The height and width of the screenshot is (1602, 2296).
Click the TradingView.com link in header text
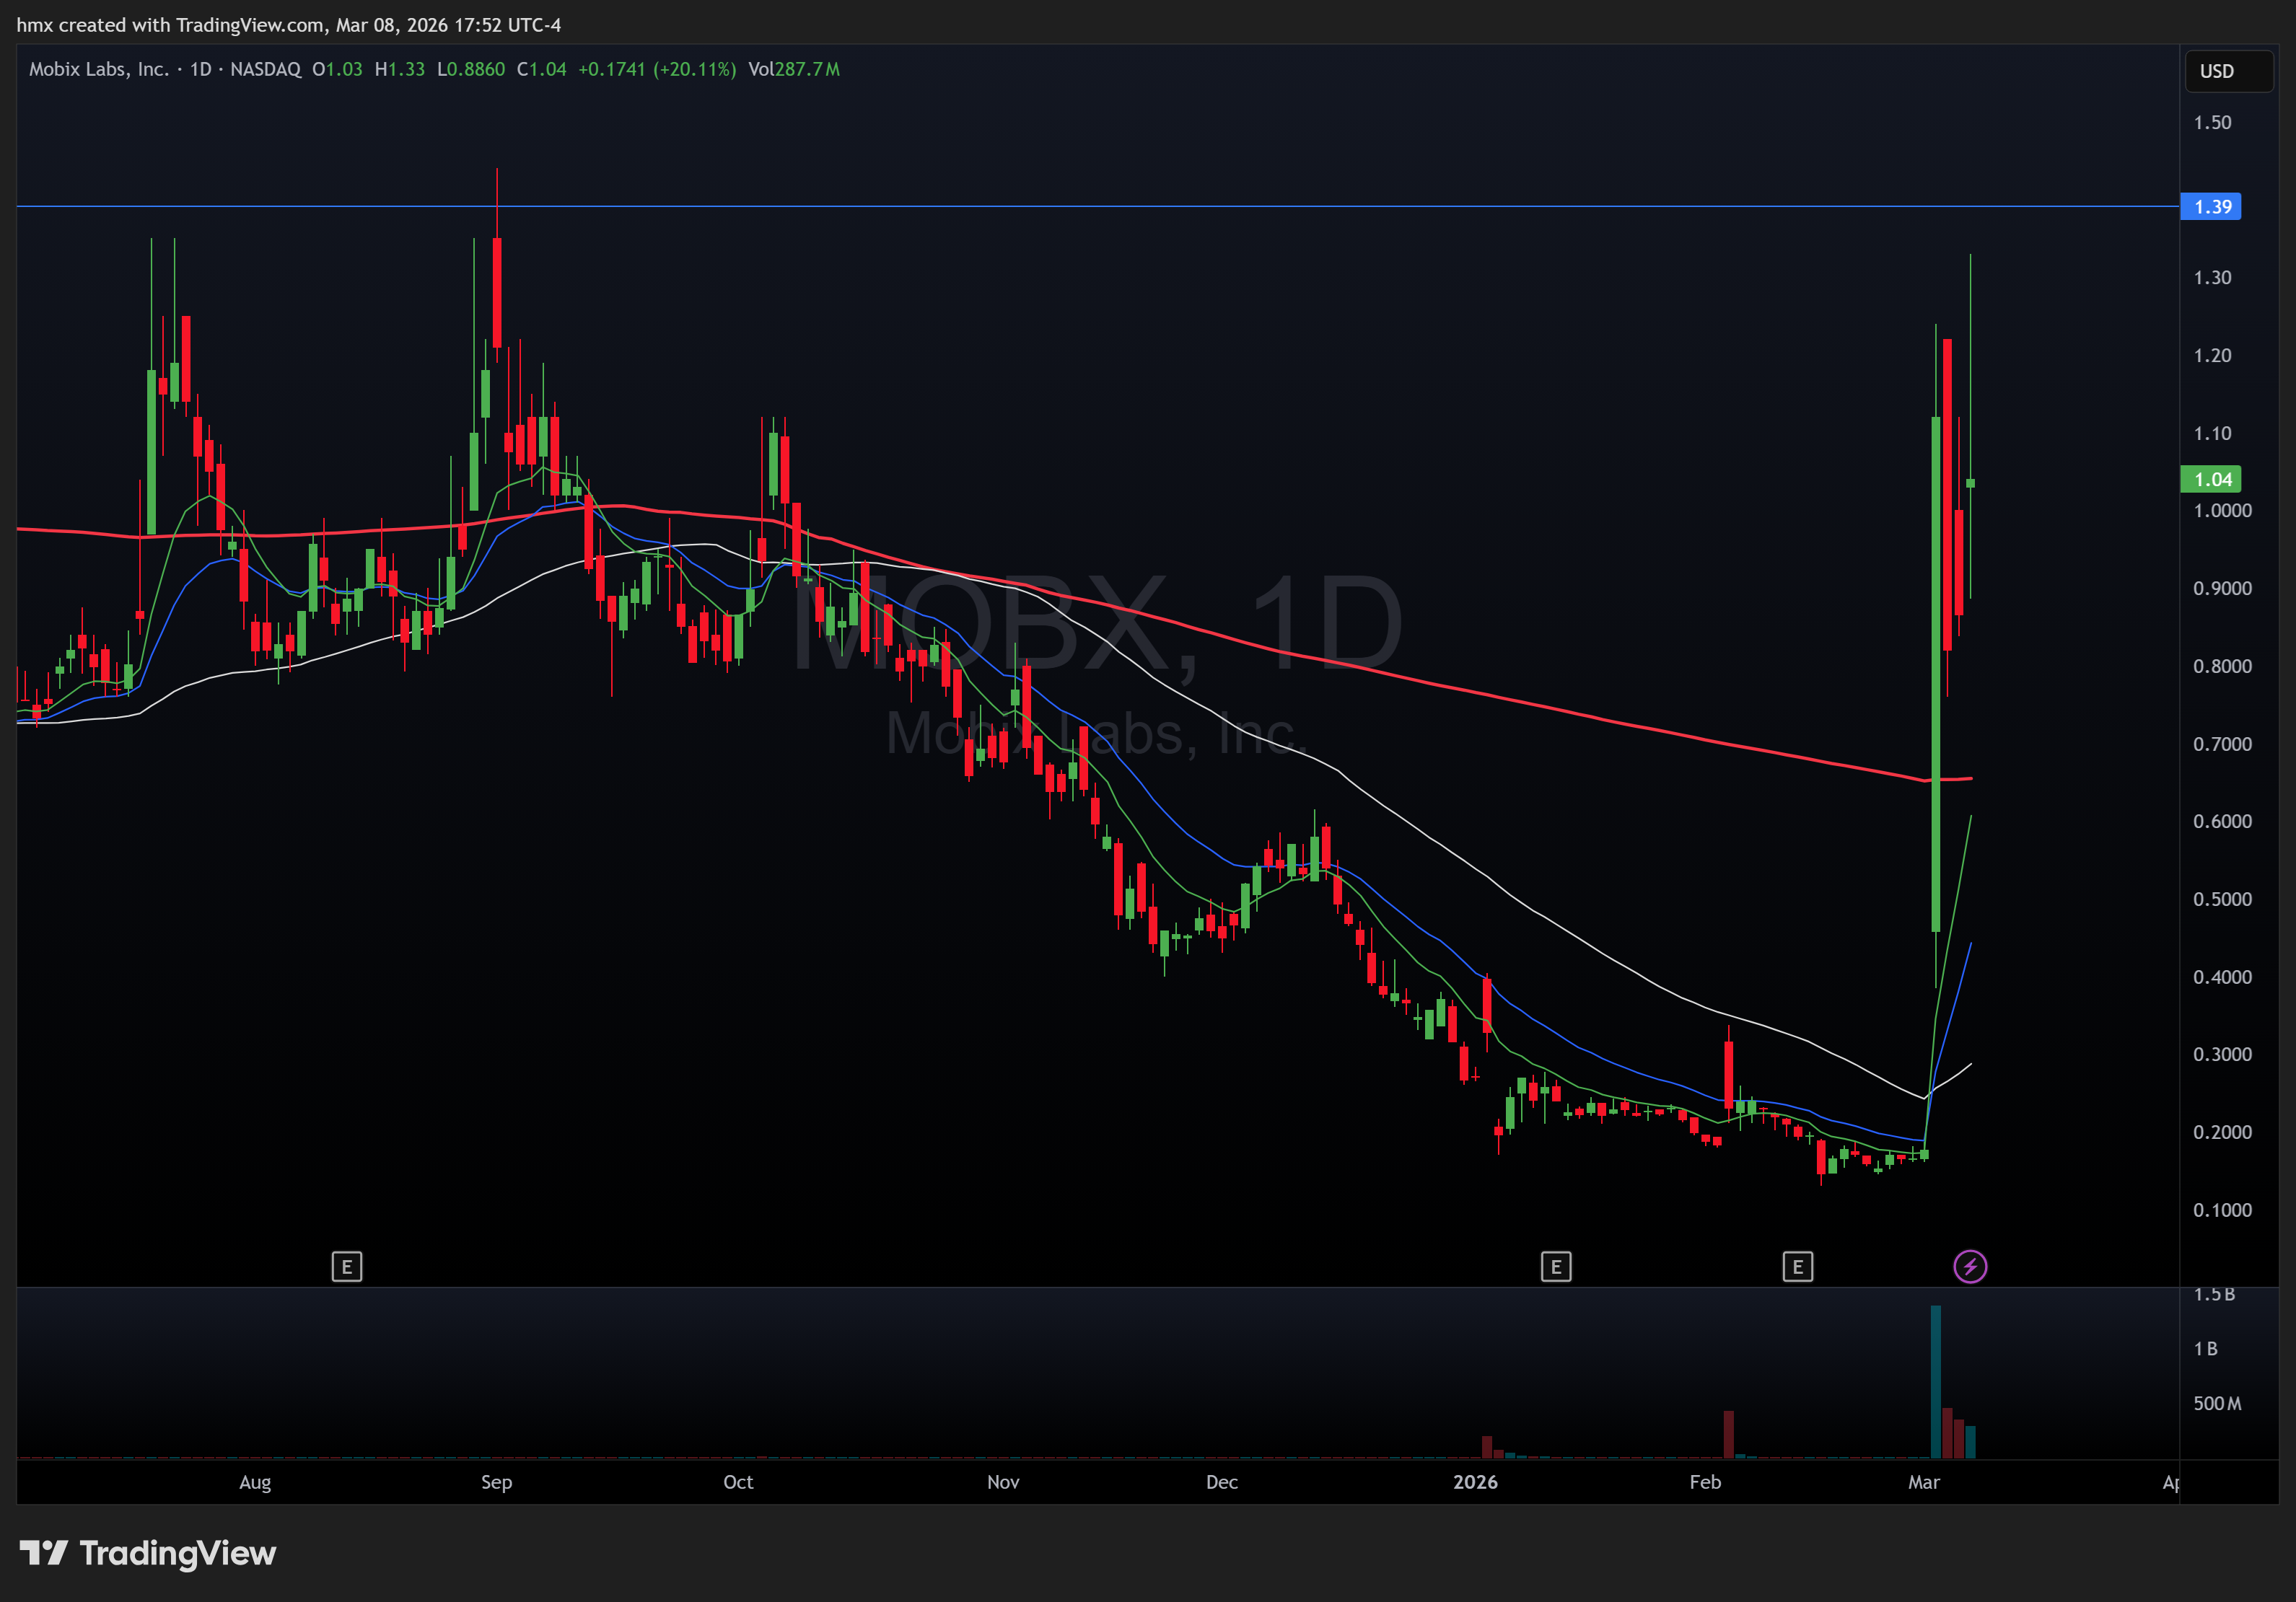(x=249, y=25)
